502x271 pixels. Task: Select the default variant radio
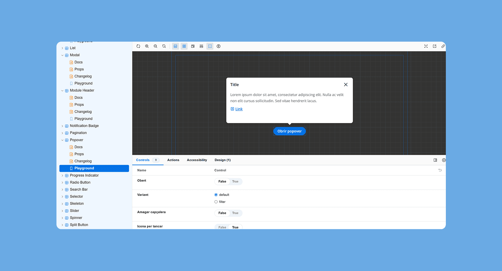[216, 195]
